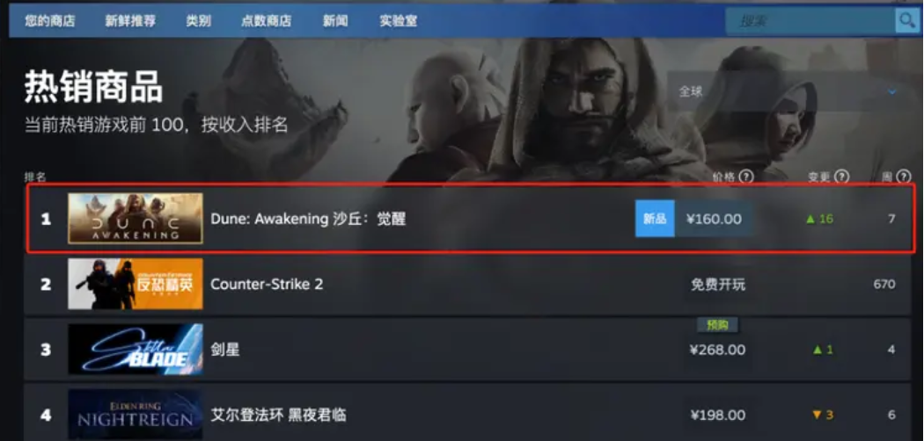
Task: Open the 新鲜推荐 menu
Action: tap(130, 22)
